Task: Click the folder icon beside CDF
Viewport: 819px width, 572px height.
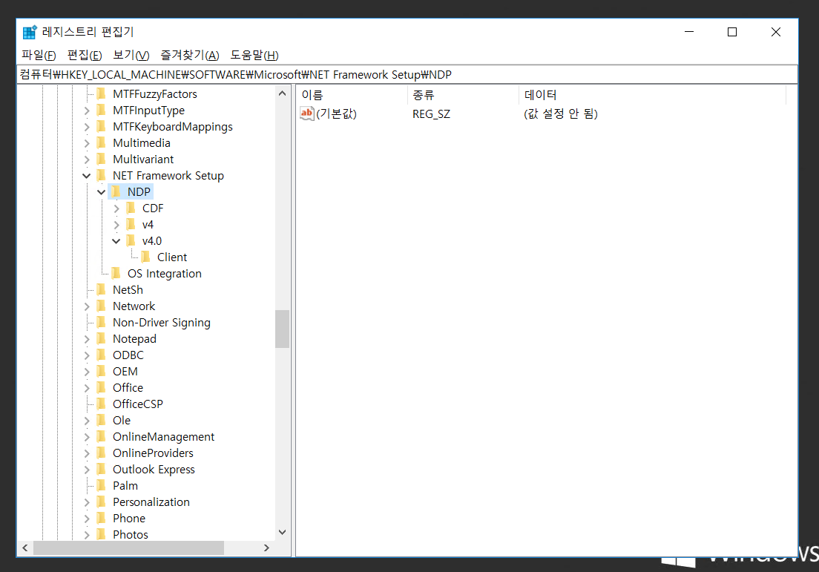Action: (131, 208)
